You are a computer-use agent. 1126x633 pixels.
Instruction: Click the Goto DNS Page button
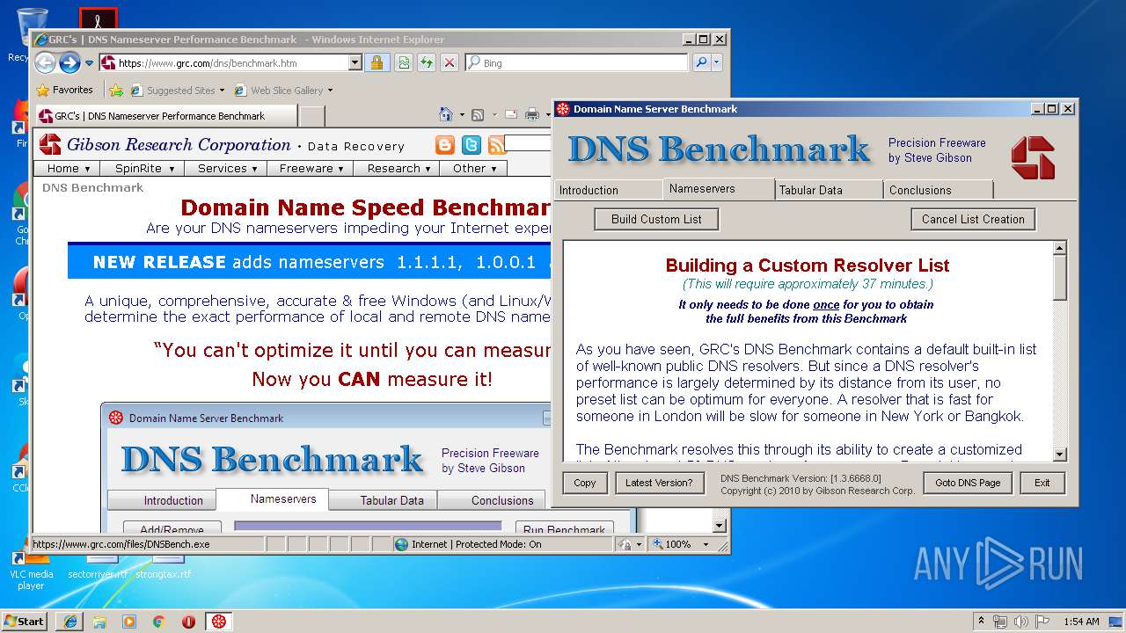(x=968, y=483)
